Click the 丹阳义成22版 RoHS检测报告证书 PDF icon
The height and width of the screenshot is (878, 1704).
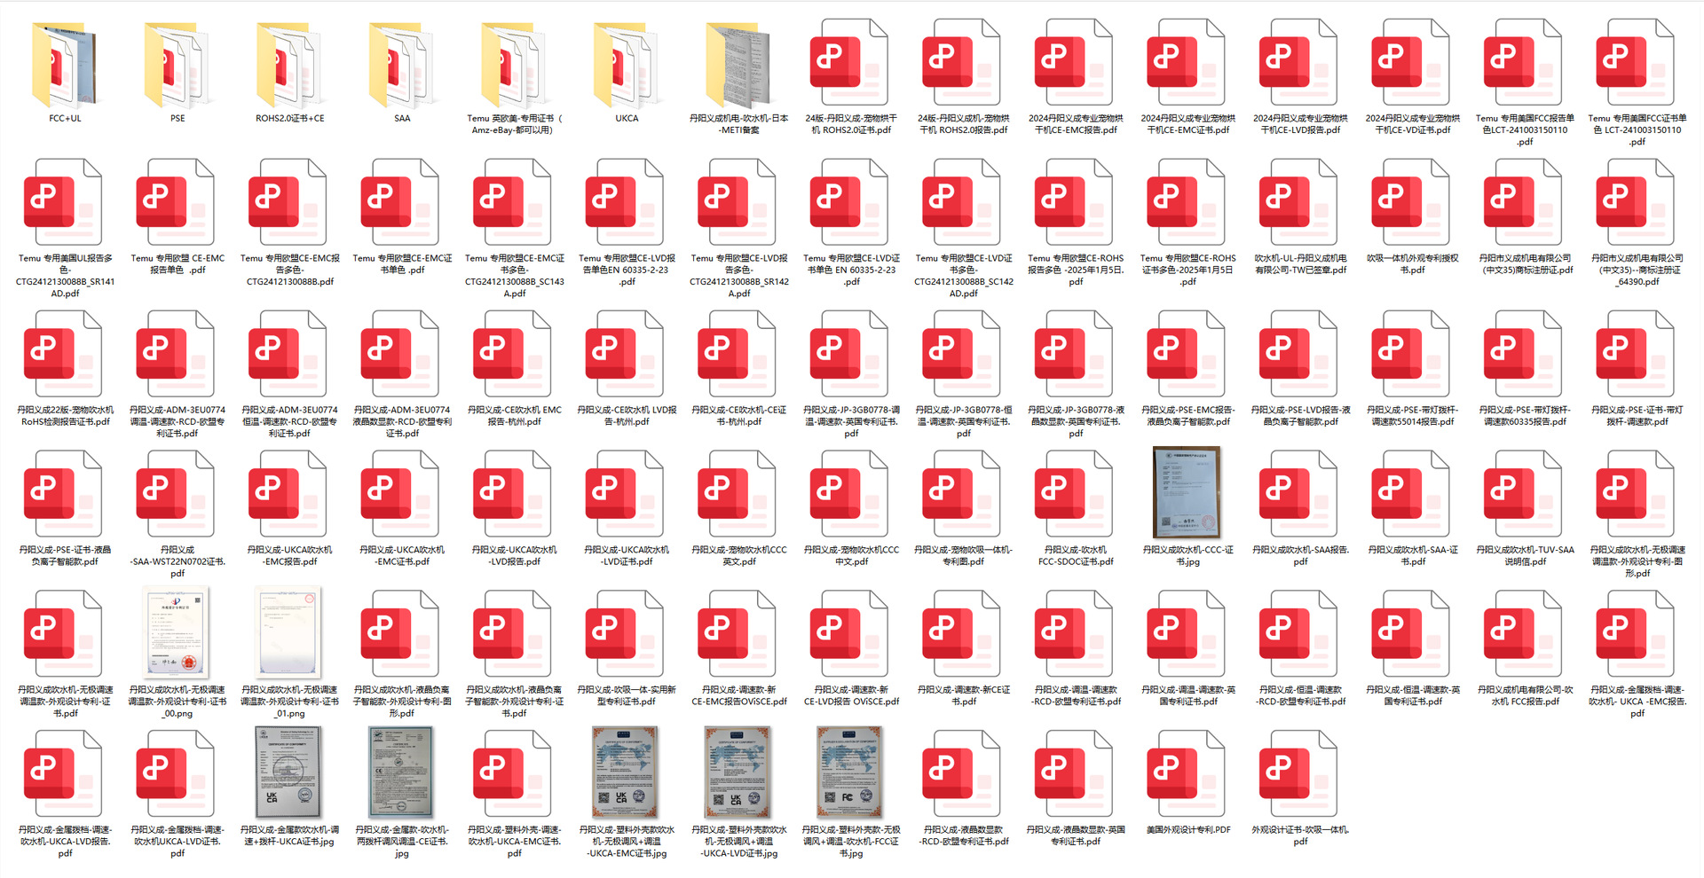pyautogui.click(x=65, y=356)
